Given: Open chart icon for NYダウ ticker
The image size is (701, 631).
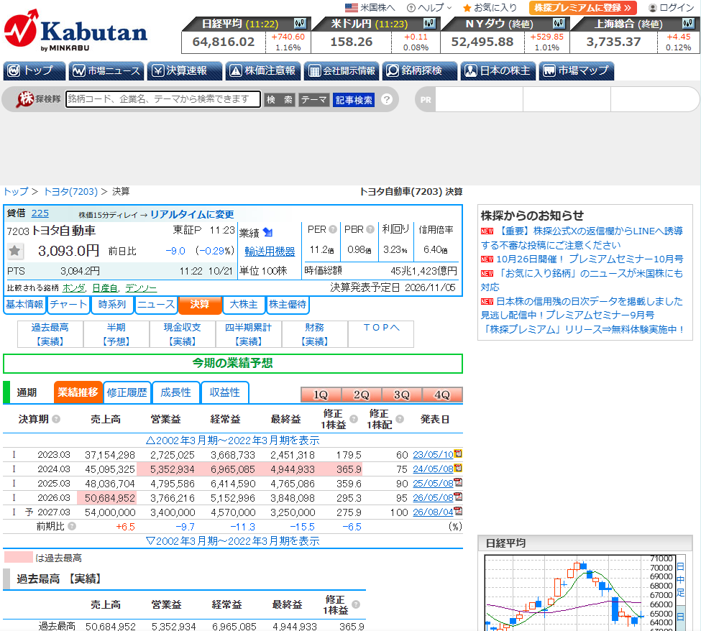Looking at the screenshot, I should [559, 23].
